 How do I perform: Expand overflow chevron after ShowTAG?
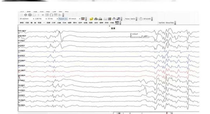click(x=175, y=23)
